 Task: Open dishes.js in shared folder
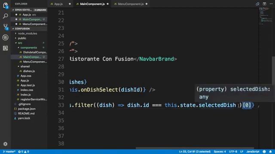(x=29, y=71)
